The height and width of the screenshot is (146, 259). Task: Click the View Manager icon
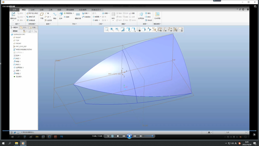click(x=139, y=30)
